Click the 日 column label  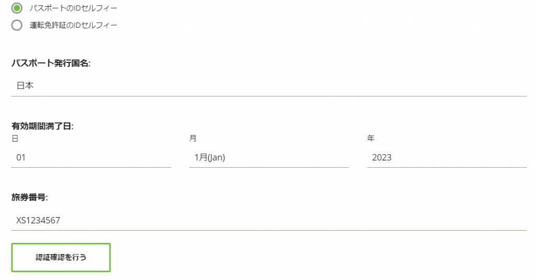15,138
